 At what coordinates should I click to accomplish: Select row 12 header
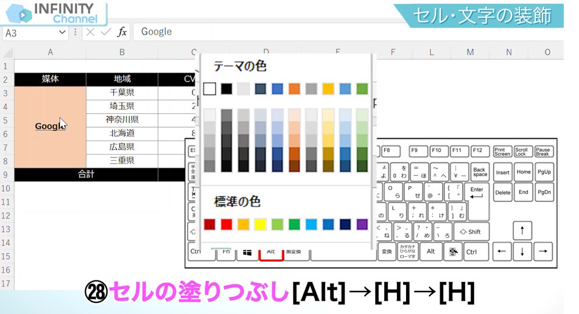(x=6, y=215)
